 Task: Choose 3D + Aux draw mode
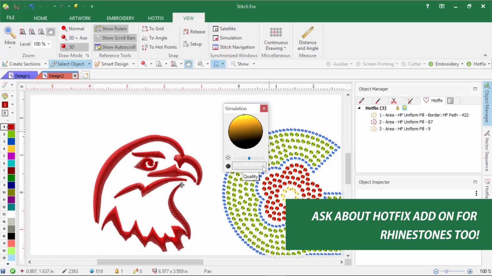click(74, 38)
